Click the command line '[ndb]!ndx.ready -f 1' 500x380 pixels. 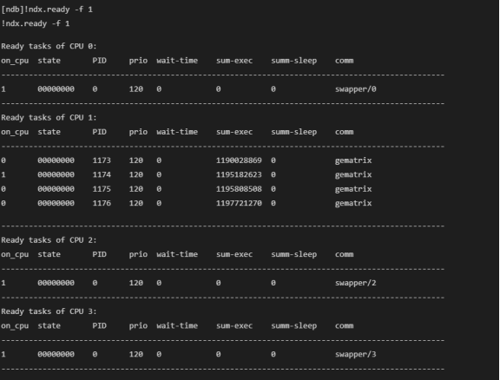tap(47, 10)
